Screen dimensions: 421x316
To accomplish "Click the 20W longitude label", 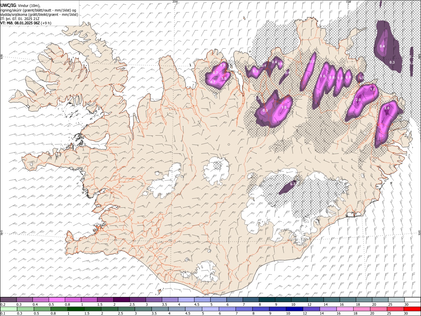I will point(175,2).
